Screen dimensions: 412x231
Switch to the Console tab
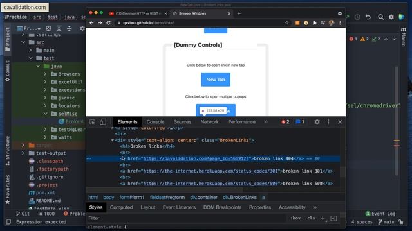[155, 122]
